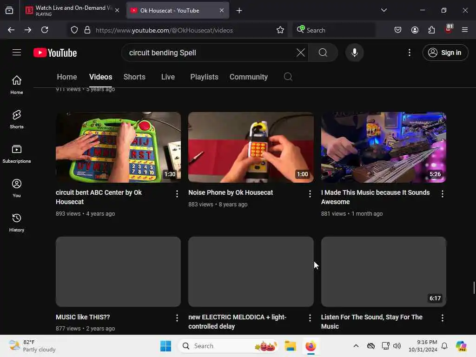
Task: Open the browser extensions puzzle icon
Action: [x=431, y=30]
